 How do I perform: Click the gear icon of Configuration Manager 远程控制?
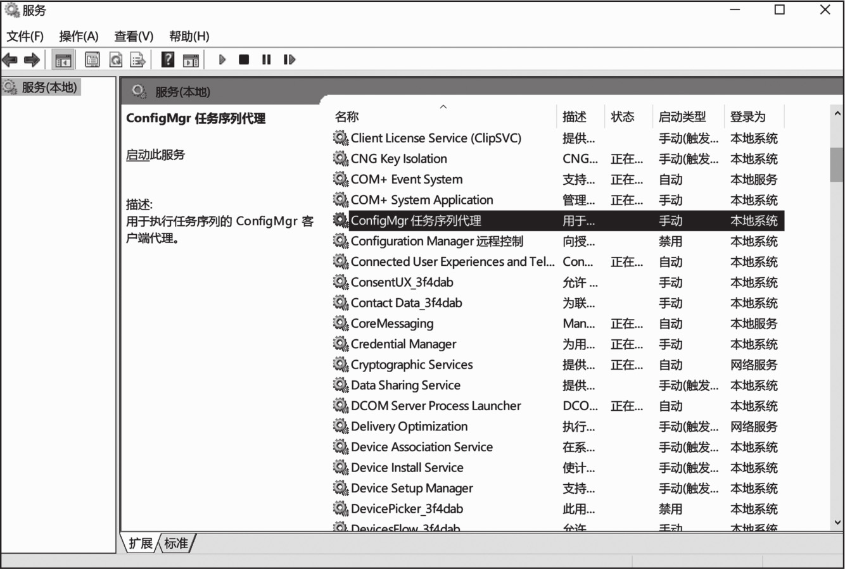[x=341, y=241]
